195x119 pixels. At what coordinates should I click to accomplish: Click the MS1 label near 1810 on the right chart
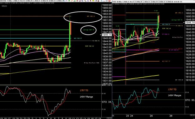point(179,80)
